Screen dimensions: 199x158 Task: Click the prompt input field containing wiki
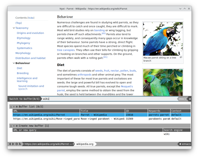tap(109, 99)
